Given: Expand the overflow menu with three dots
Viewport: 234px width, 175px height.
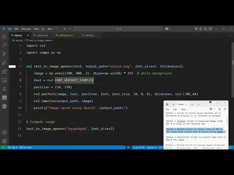Looking at the screenshot, I should pyautogui.click(x=57, y=29).
